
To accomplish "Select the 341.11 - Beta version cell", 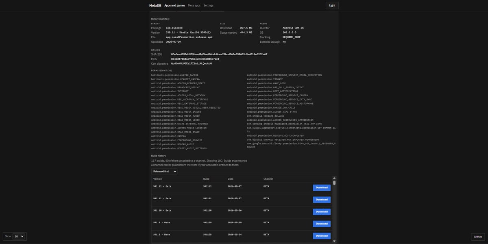I will coord(162,198).
